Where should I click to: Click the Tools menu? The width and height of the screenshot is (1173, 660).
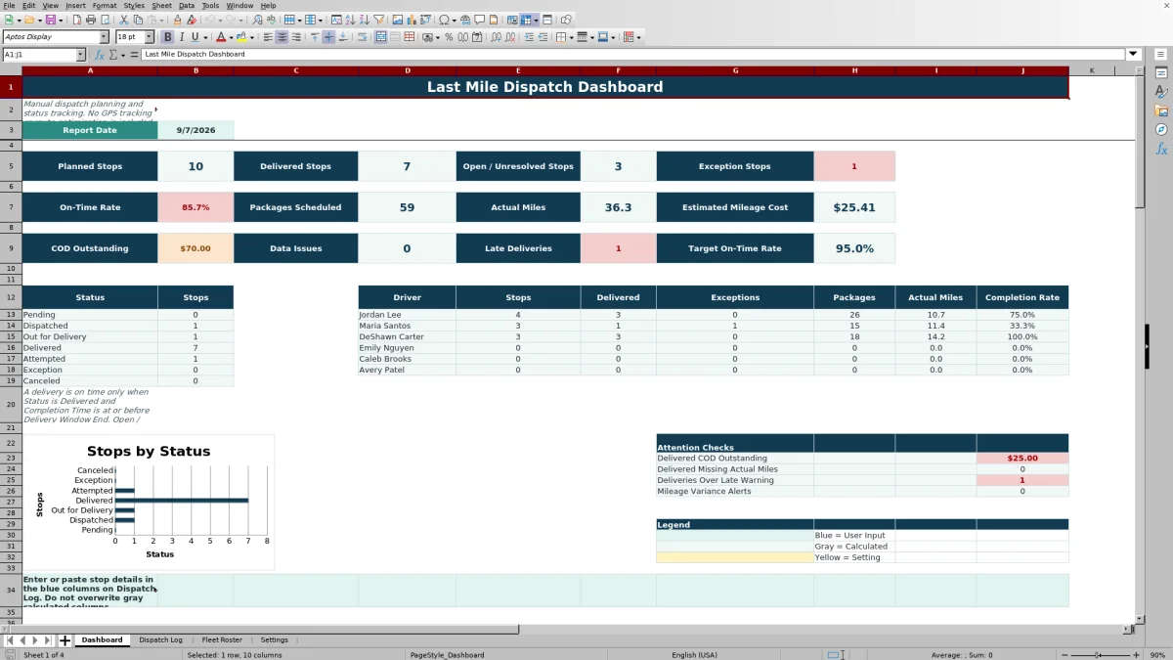tap(210, 5)
